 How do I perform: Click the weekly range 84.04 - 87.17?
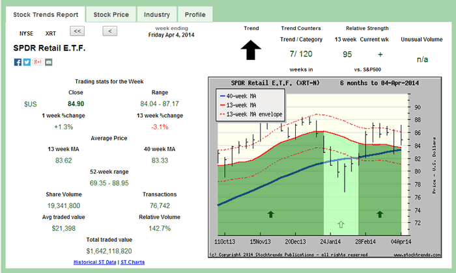click(x=160, y=103)
